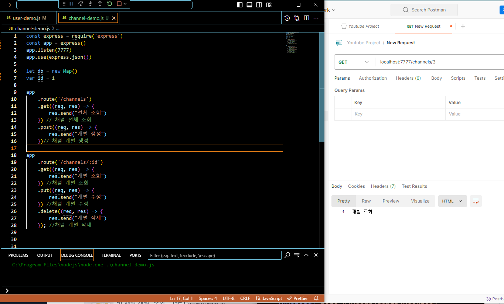Click the Step Into debug icon
This screenshot has height=304, width=504.
pos(90,4)
